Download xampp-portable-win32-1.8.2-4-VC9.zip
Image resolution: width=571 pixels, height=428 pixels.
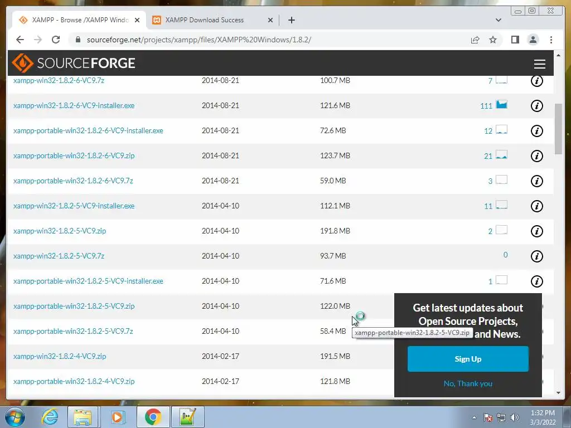pos(74,381)
